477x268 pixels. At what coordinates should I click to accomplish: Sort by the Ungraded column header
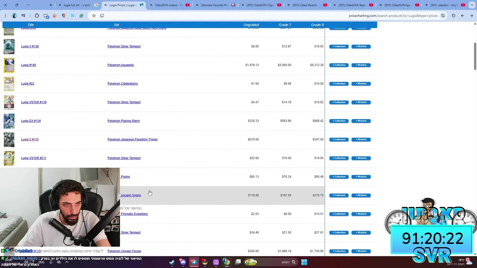(x=251, y=25)
